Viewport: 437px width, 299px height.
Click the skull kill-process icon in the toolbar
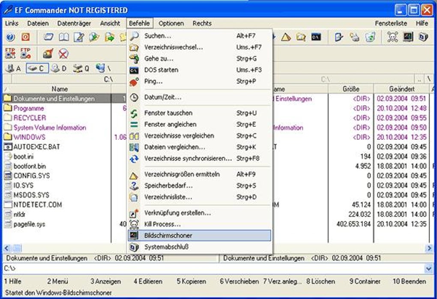click(392, 37)
